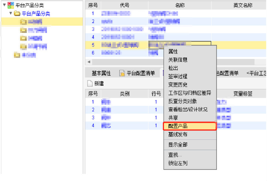Choose 锁定左列 in the context menu
This screenshot has height=181, width=267.
(x=178, y=163)
